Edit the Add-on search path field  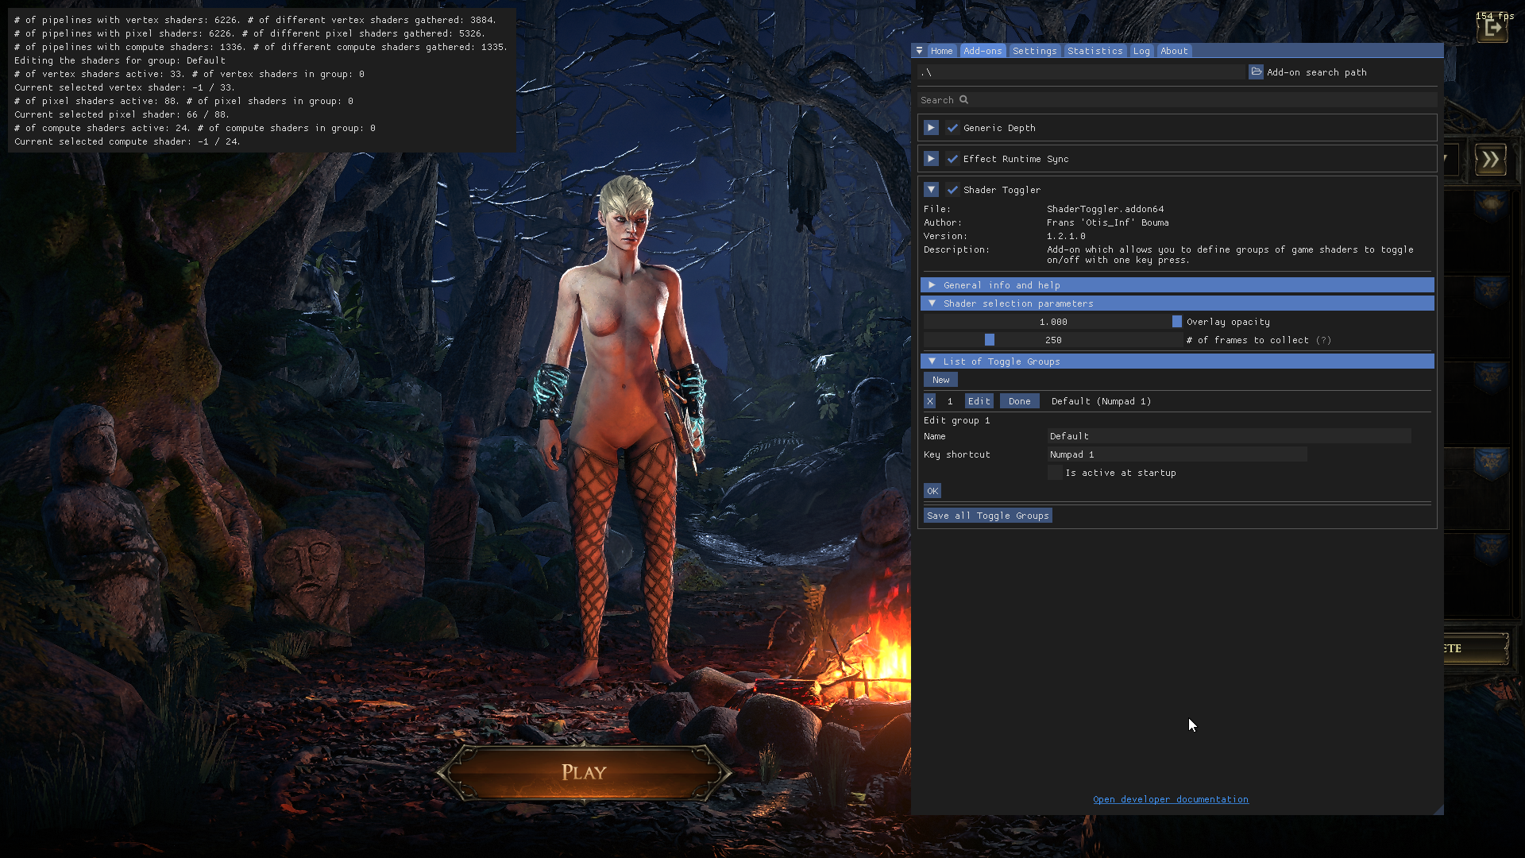coord(1082,72)
